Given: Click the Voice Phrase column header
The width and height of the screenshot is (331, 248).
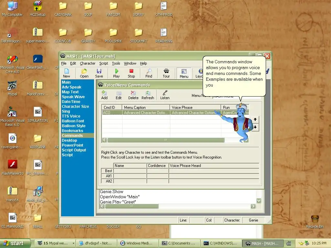Looking at the screenshot, I should (x=196, y=107).
